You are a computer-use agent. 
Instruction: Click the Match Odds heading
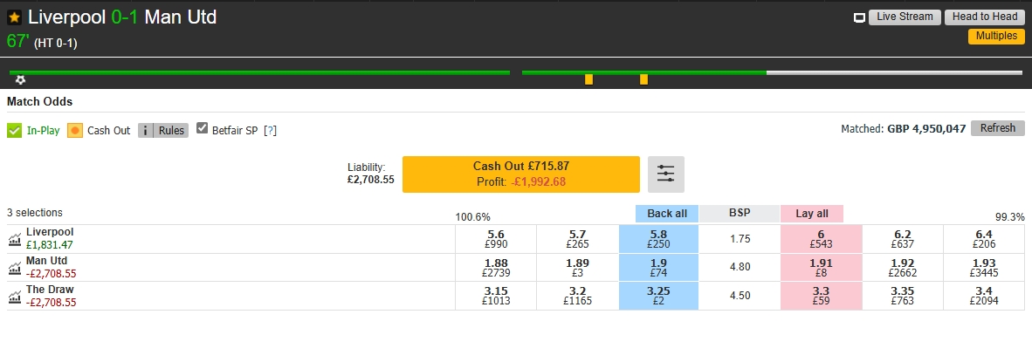point(39,102)
